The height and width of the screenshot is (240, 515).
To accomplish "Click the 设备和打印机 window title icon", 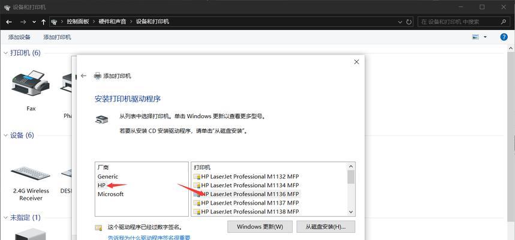I will coord(7,7).
